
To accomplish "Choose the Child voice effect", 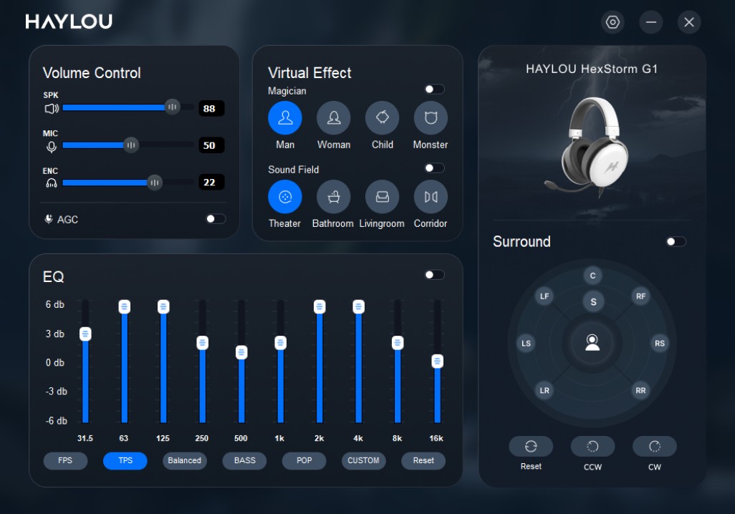I will point(382,117).
